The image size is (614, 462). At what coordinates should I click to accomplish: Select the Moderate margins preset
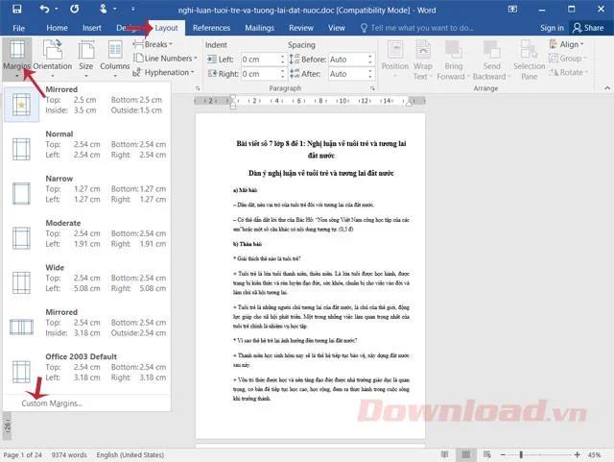86,234
